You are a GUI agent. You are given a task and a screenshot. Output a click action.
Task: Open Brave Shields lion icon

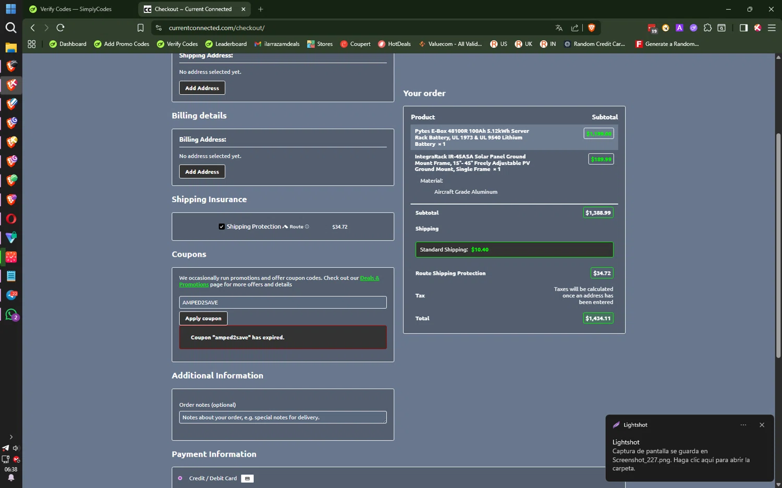[591, 28]
